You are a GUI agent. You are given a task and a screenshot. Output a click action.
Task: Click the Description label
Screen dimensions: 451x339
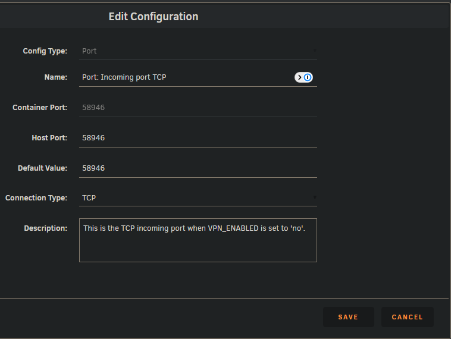tap(45, 228)
